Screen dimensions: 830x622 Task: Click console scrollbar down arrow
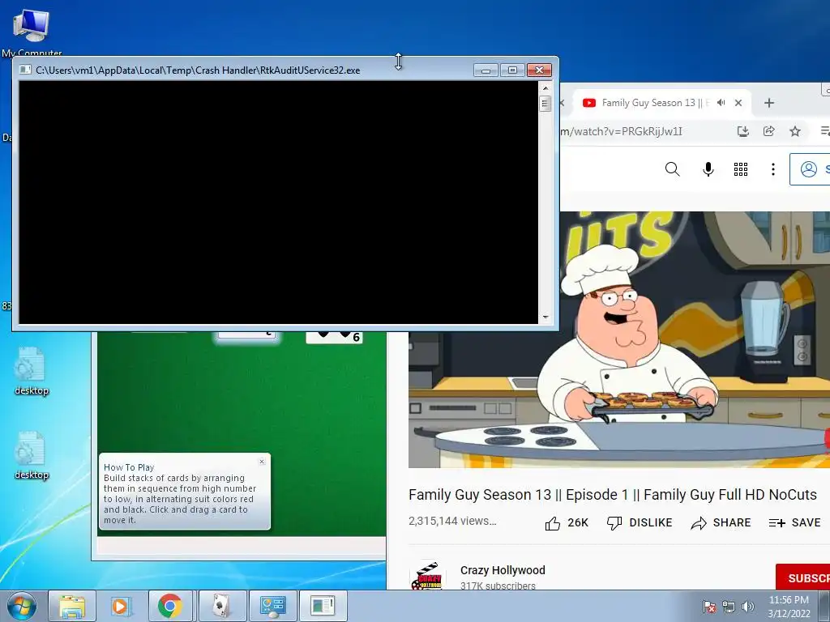545,317
